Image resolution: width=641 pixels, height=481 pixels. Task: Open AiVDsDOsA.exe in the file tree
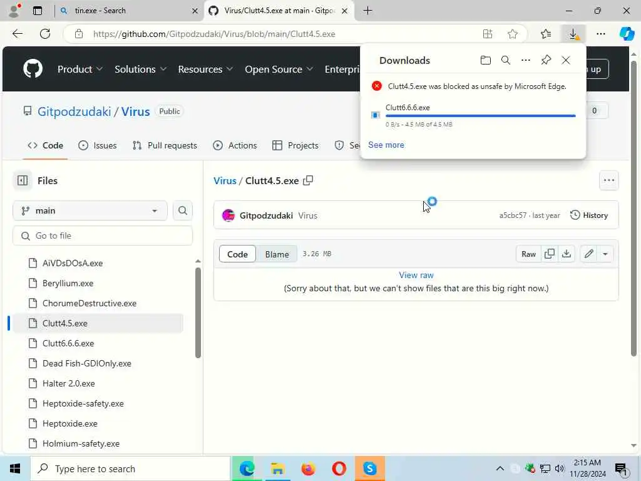73,263
